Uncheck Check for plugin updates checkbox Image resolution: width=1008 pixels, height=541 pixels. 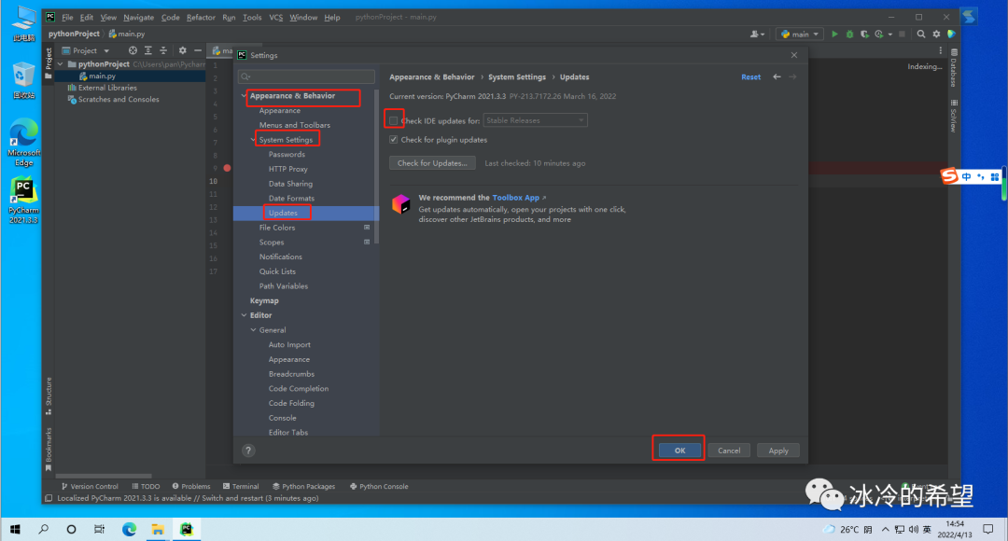[394, 139]
